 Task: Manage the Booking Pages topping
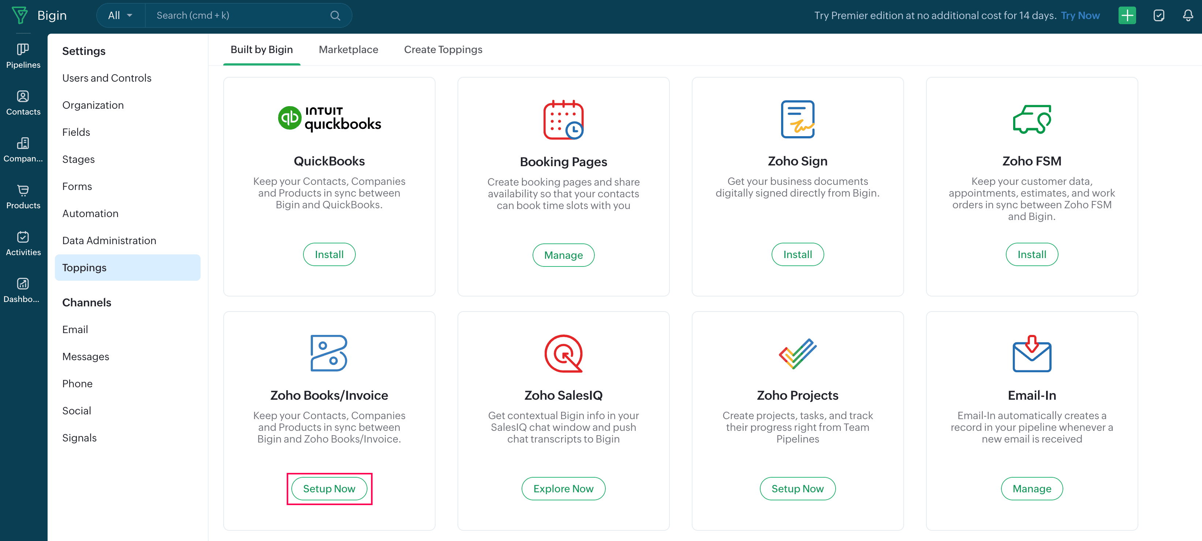point(563,255)
